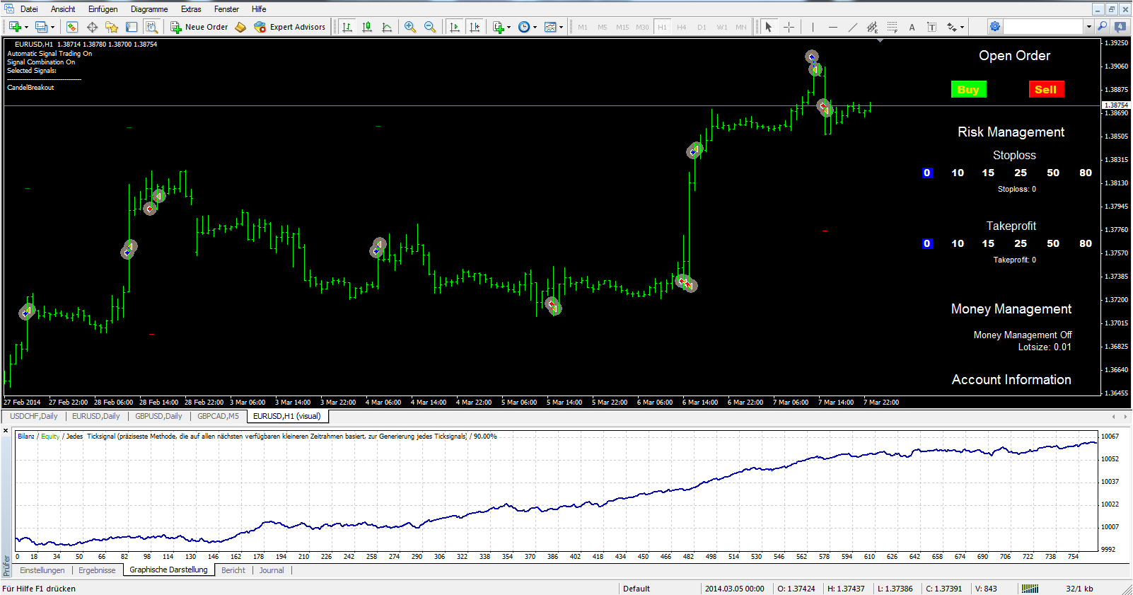Select the H4 timeframe
Image resolution: width=1133 pixels, height=595 pixels.
click(682, 27)
